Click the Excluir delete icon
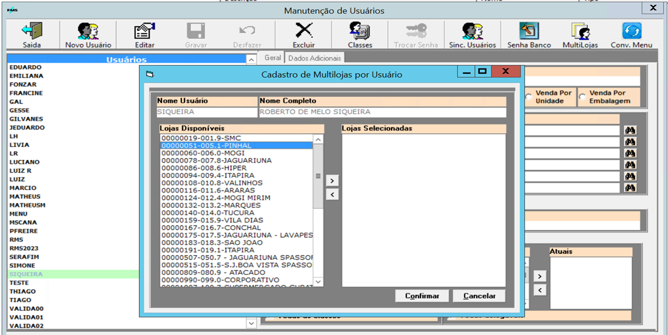Viewport: 668px width, 335px height. click(304, 31)
